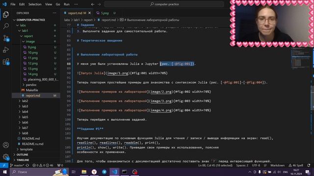The image size is (314, 176).
Task: Select report breadcrumb in the path bar
Action: [88, 20]
